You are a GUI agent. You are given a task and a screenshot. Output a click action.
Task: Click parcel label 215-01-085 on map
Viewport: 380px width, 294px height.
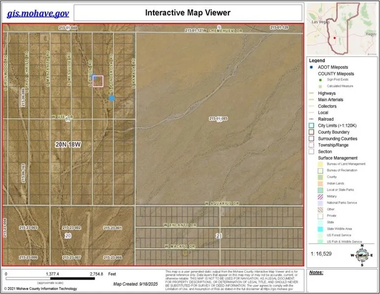[218, 119]
